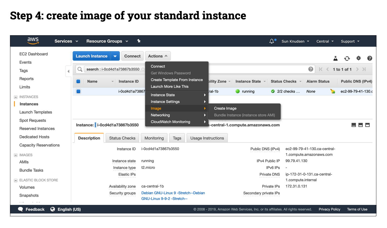Screen dimensions: 387x228
Task: Click the AWS logo
Action: tap(33, 41)
